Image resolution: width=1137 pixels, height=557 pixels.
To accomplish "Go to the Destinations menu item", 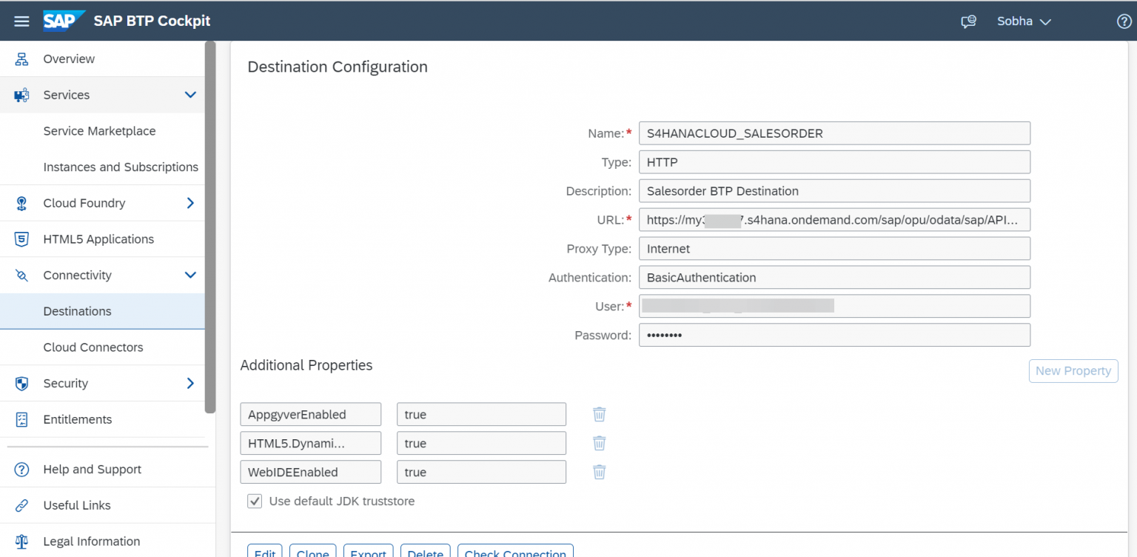I will 77,311.
